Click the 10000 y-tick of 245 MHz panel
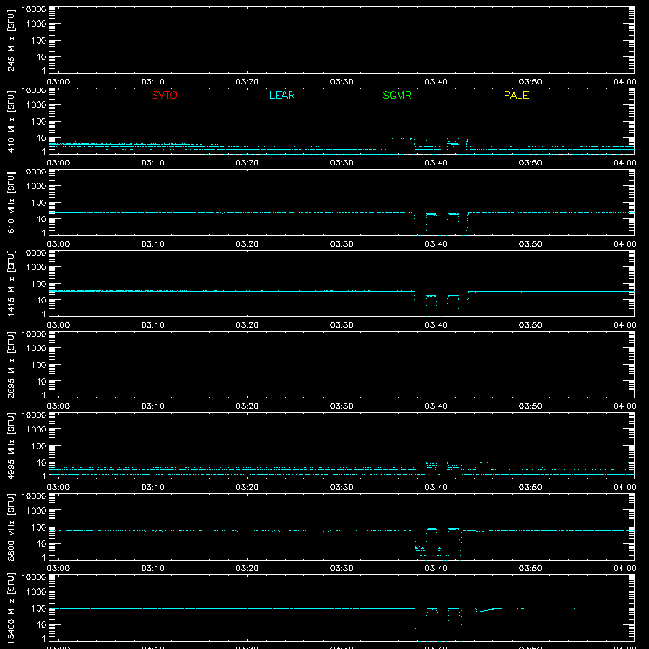Screen dimensions: 649x649 [x=34, y=10]
